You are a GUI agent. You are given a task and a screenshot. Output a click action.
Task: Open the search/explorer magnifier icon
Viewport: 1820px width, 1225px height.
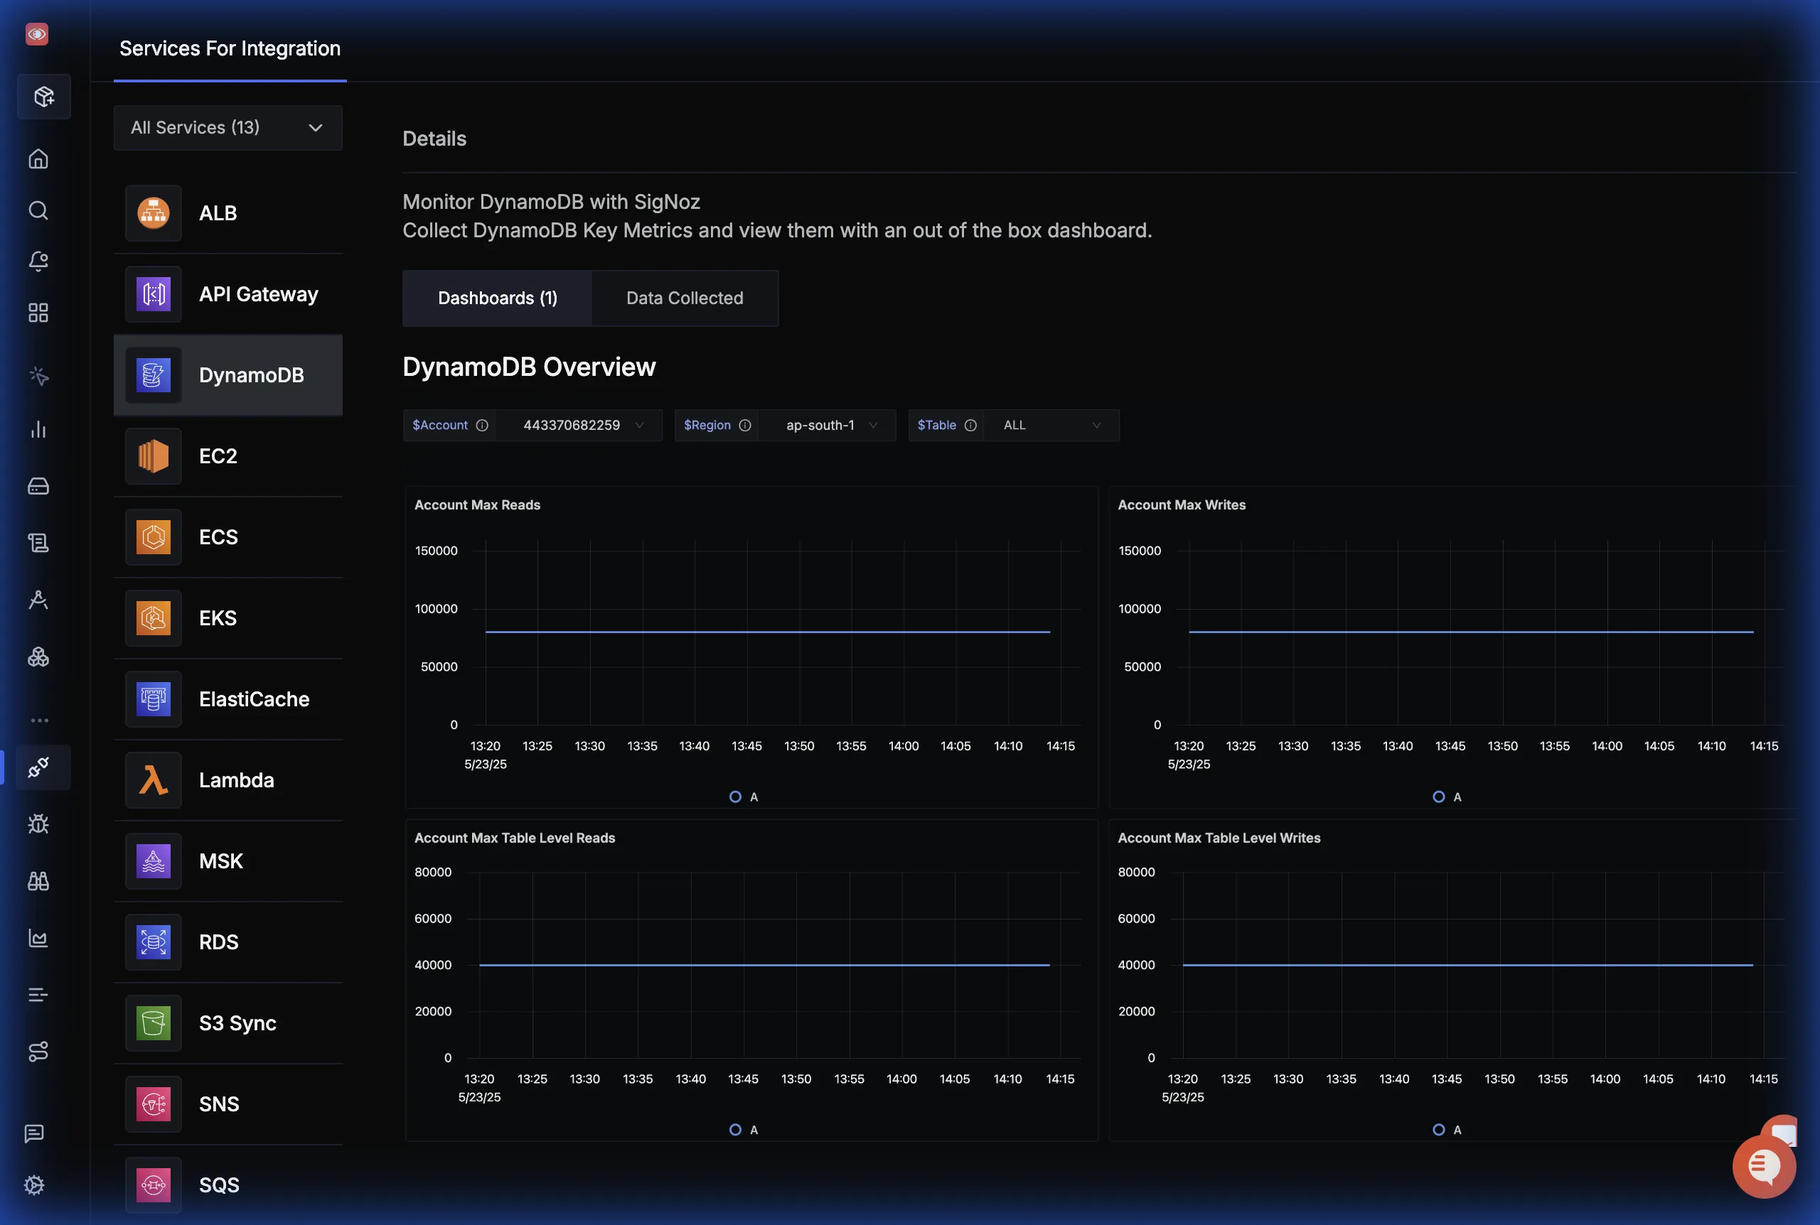click(38, 210)
